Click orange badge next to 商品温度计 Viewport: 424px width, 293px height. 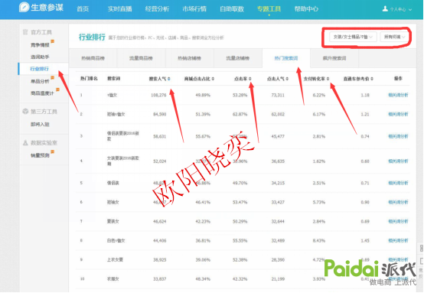point(57,90)
